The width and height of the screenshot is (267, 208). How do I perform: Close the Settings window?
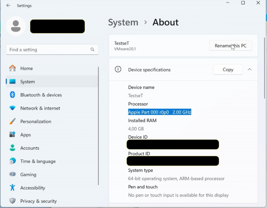coord(258,3)
